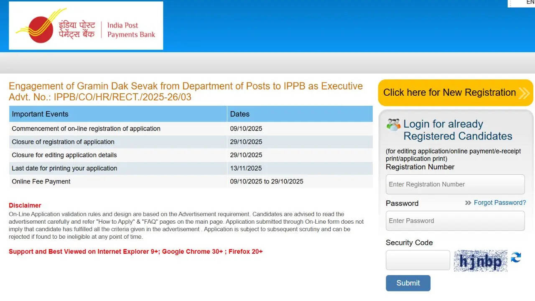Click the Security Code text box

click(x=418, y=260)
